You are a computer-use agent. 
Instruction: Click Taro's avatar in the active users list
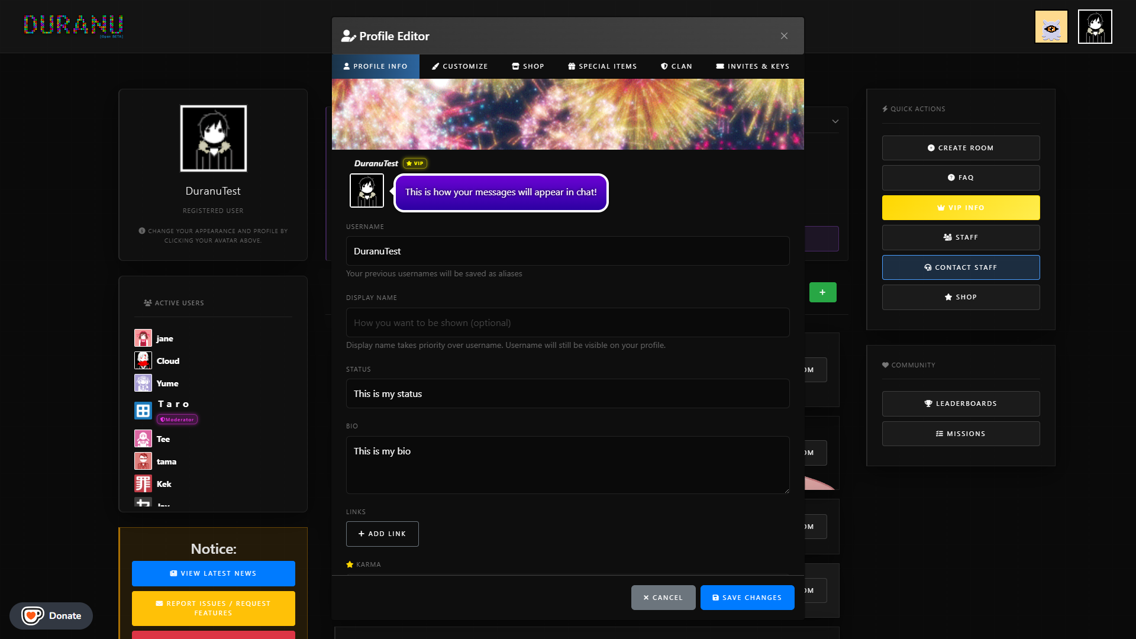coord(143,411)
